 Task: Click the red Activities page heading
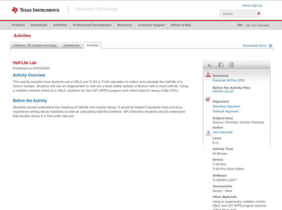[x=22, y=36]
